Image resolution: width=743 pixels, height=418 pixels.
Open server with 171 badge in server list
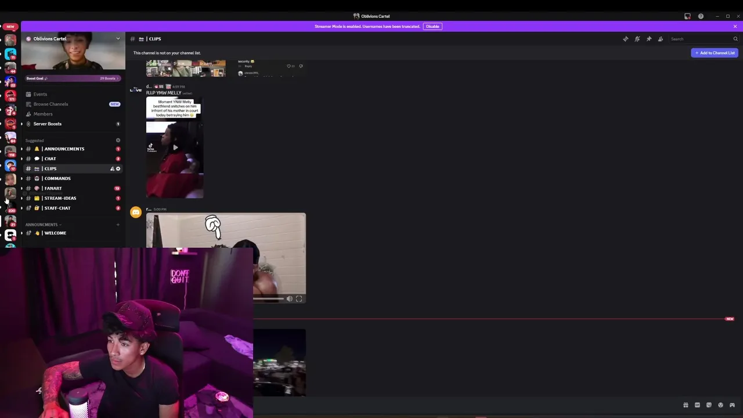click(10, 95)
